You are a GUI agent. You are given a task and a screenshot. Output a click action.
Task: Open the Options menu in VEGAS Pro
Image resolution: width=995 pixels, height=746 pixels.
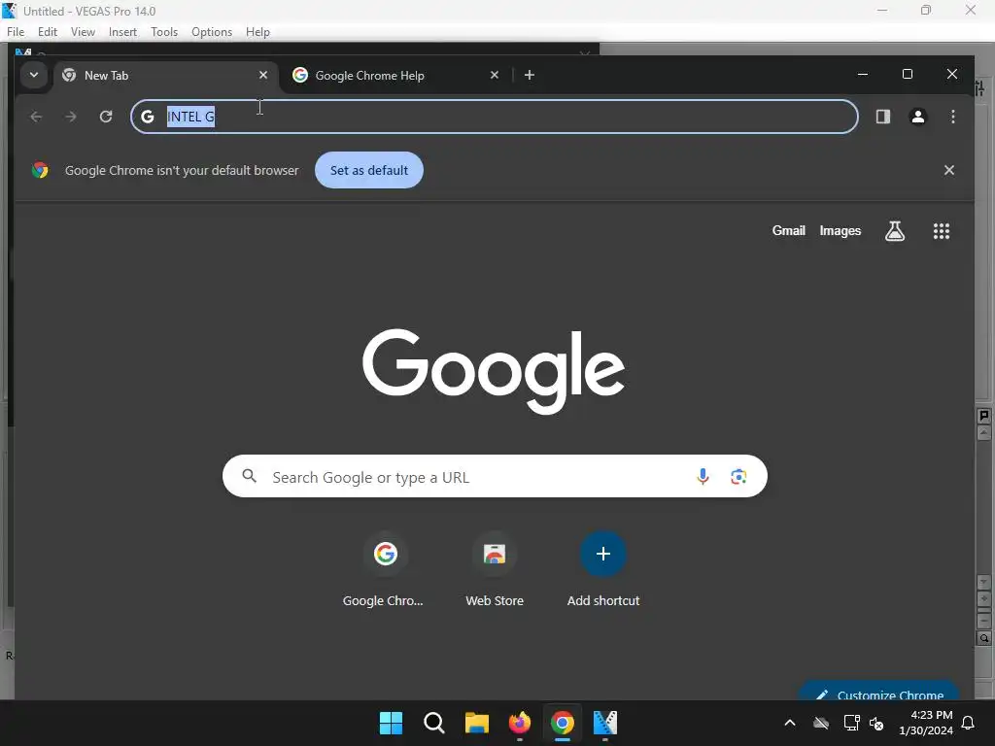[212, 32]
